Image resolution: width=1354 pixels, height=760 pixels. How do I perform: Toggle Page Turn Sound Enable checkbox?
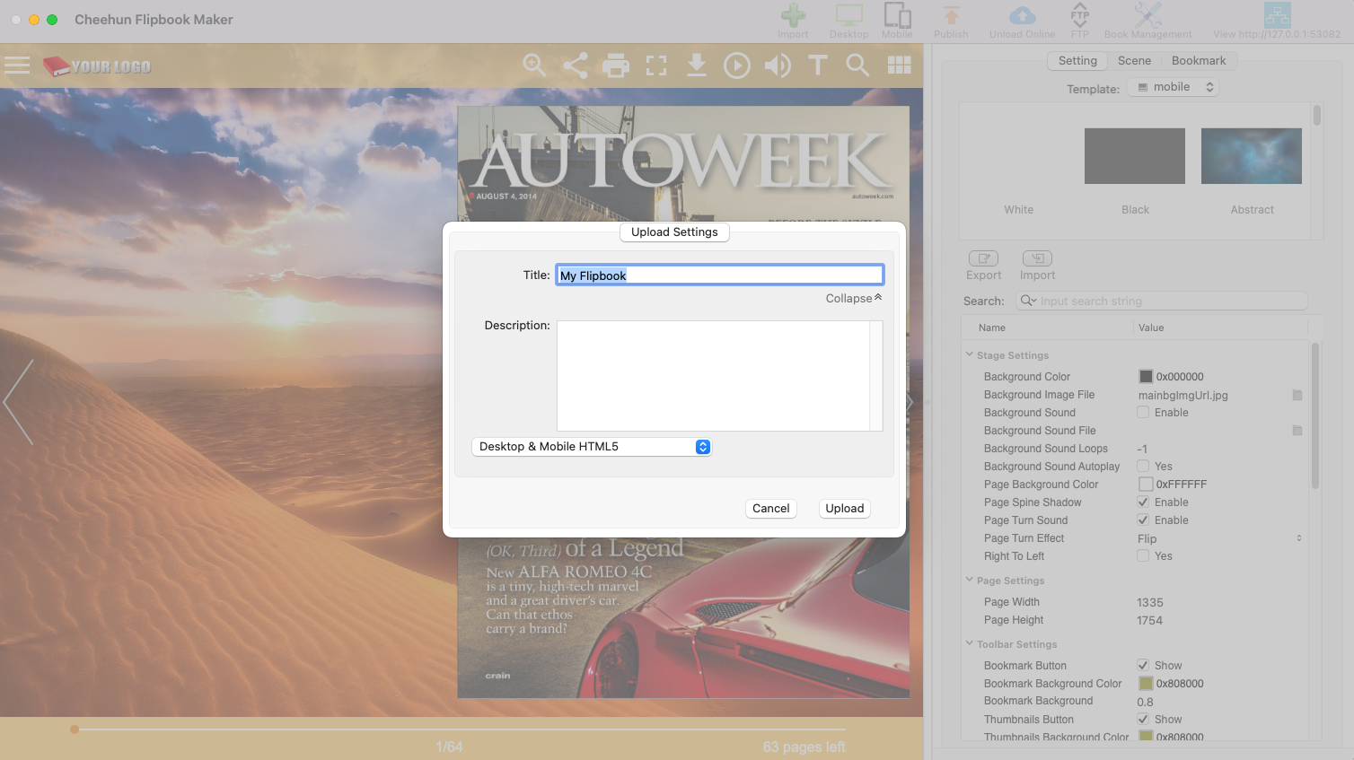[x=1143, y=520]
